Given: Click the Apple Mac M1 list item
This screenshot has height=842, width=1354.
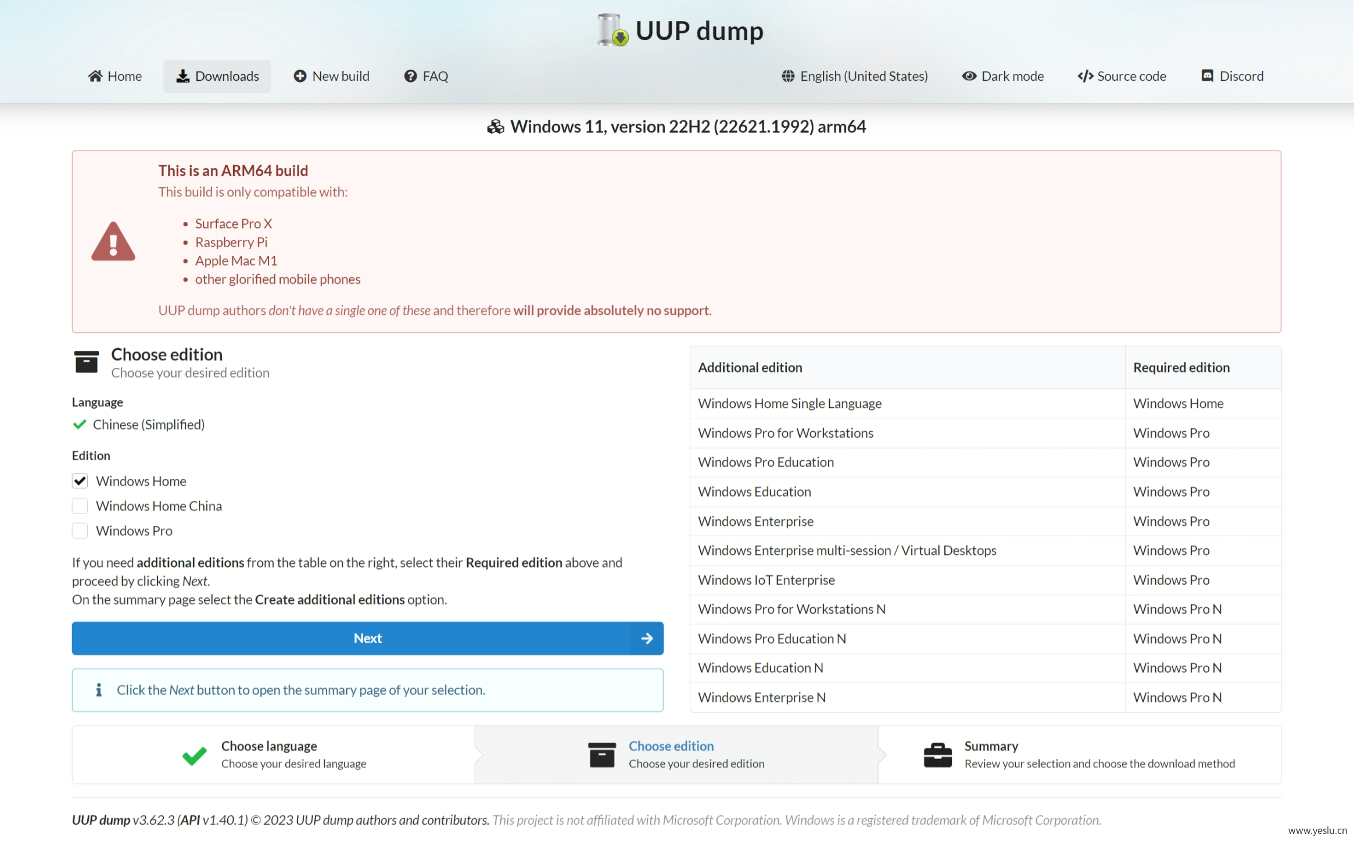Looking at the screenshot, I should 236,261.
